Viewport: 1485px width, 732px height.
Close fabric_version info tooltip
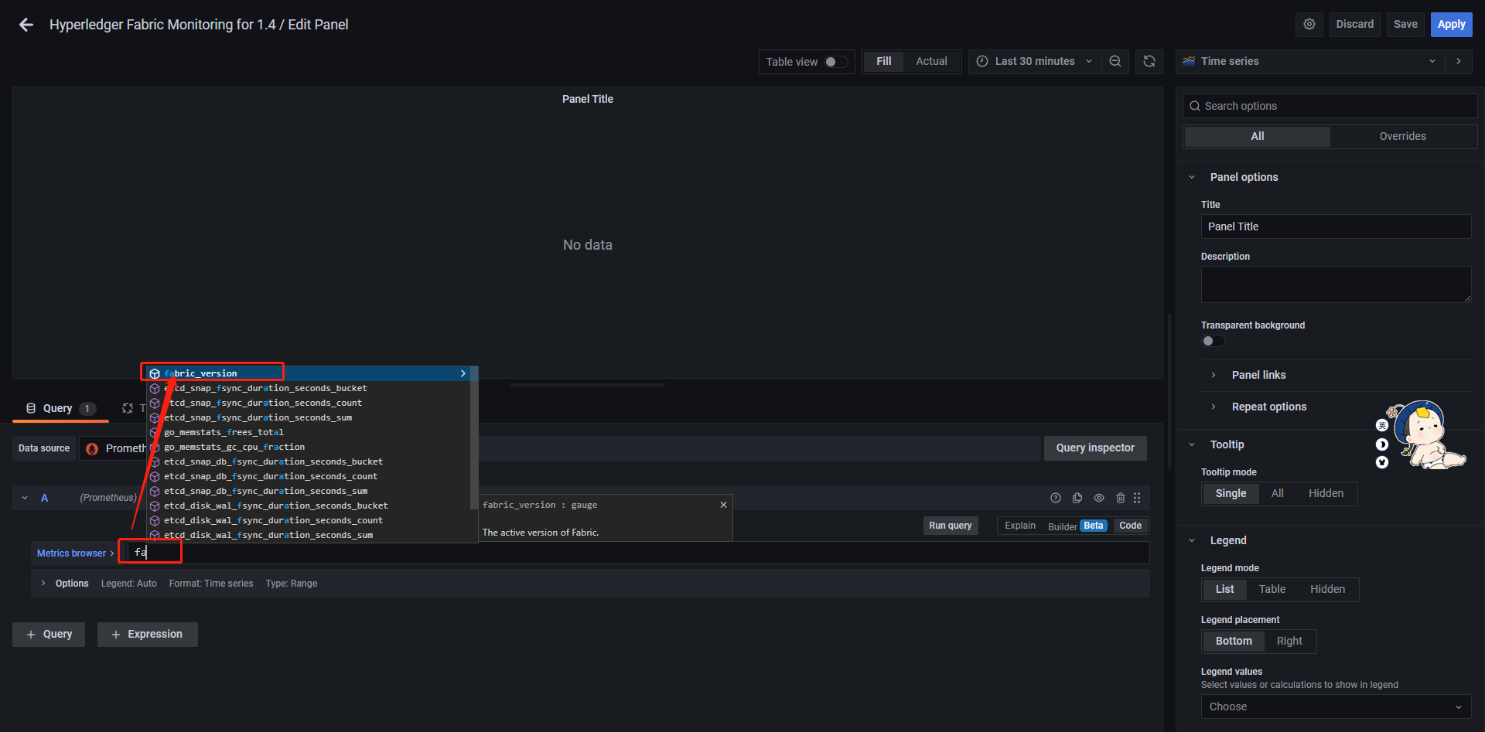[x=723, y=505]
